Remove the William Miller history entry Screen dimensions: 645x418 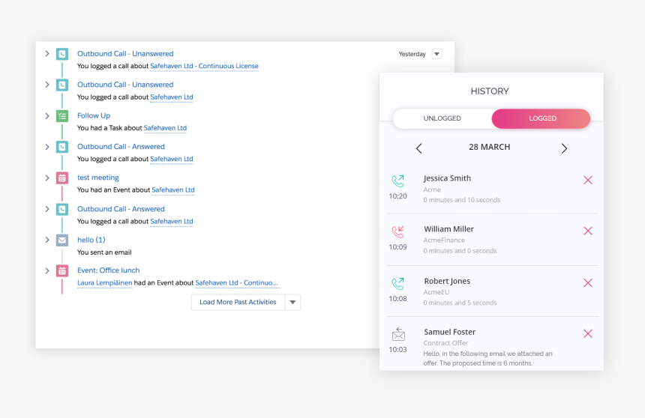588,231
